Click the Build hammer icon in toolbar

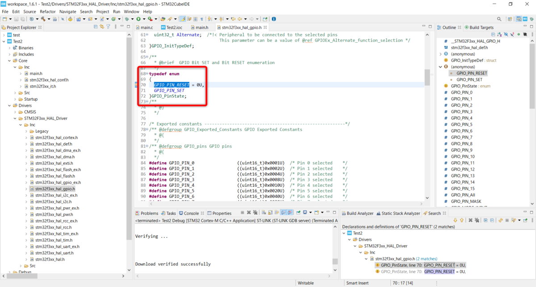point(43,19)
